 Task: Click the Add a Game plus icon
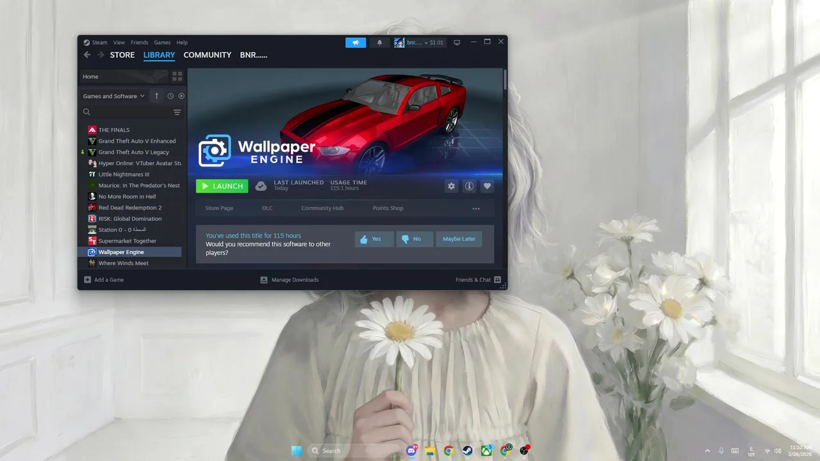pyautogui.click(x=88, y=280)
